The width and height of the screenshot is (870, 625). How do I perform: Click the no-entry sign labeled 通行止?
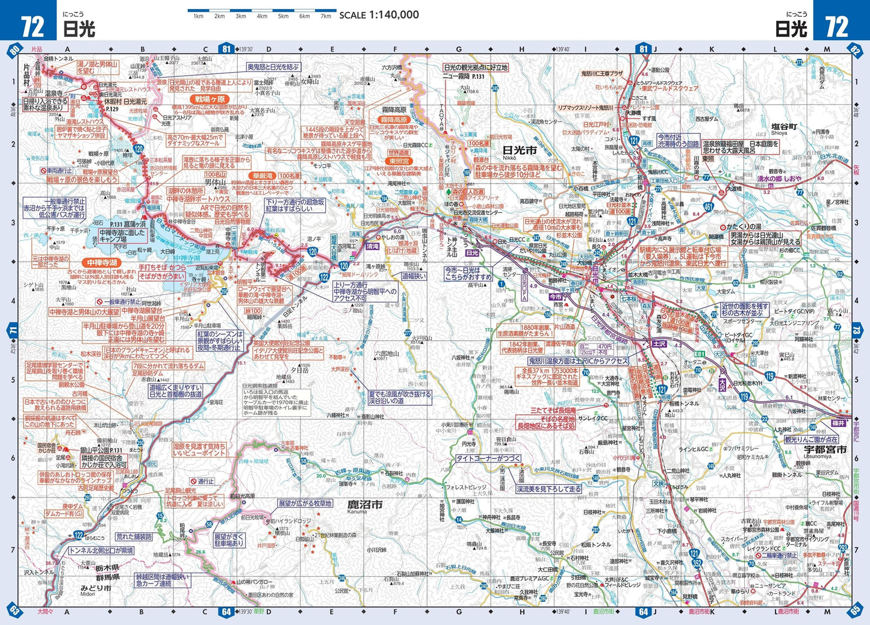click(194, 481)
